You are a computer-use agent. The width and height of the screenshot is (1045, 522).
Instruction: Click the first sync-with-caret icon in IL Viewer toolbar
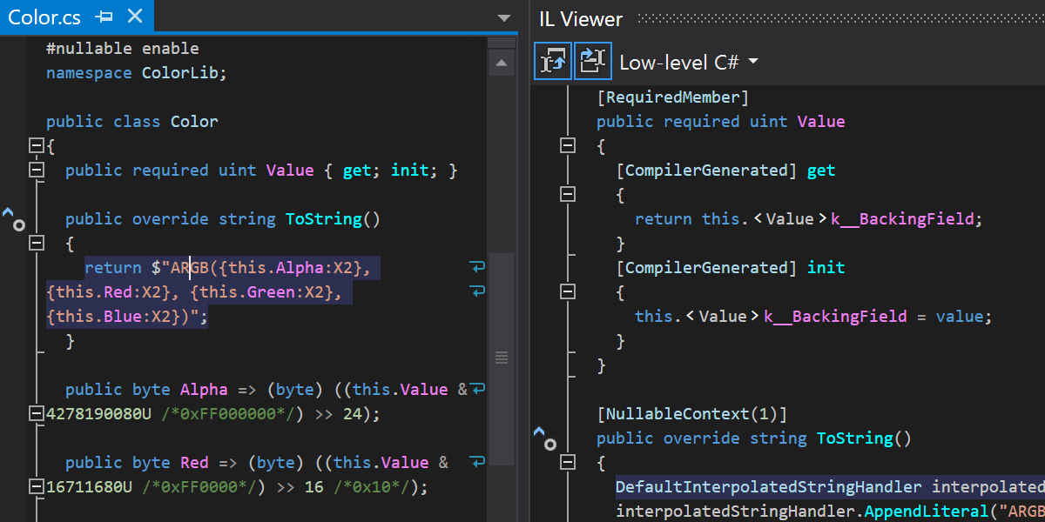[x=553, y=61]
